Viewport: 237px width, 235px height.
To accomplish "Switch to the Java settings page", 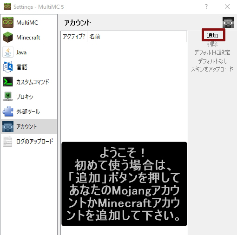I will point(21,52).
